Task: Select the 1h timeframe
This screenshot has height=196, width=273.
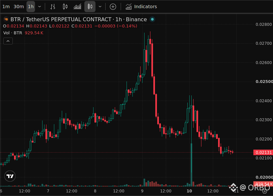Action: [x=31, y=7]
